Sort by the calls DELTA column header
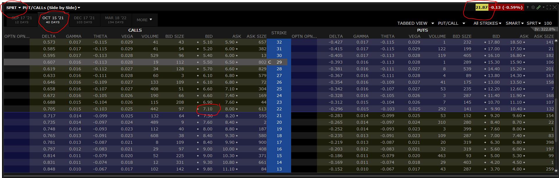Screen dimensions: 559x178 click(49, 36)
